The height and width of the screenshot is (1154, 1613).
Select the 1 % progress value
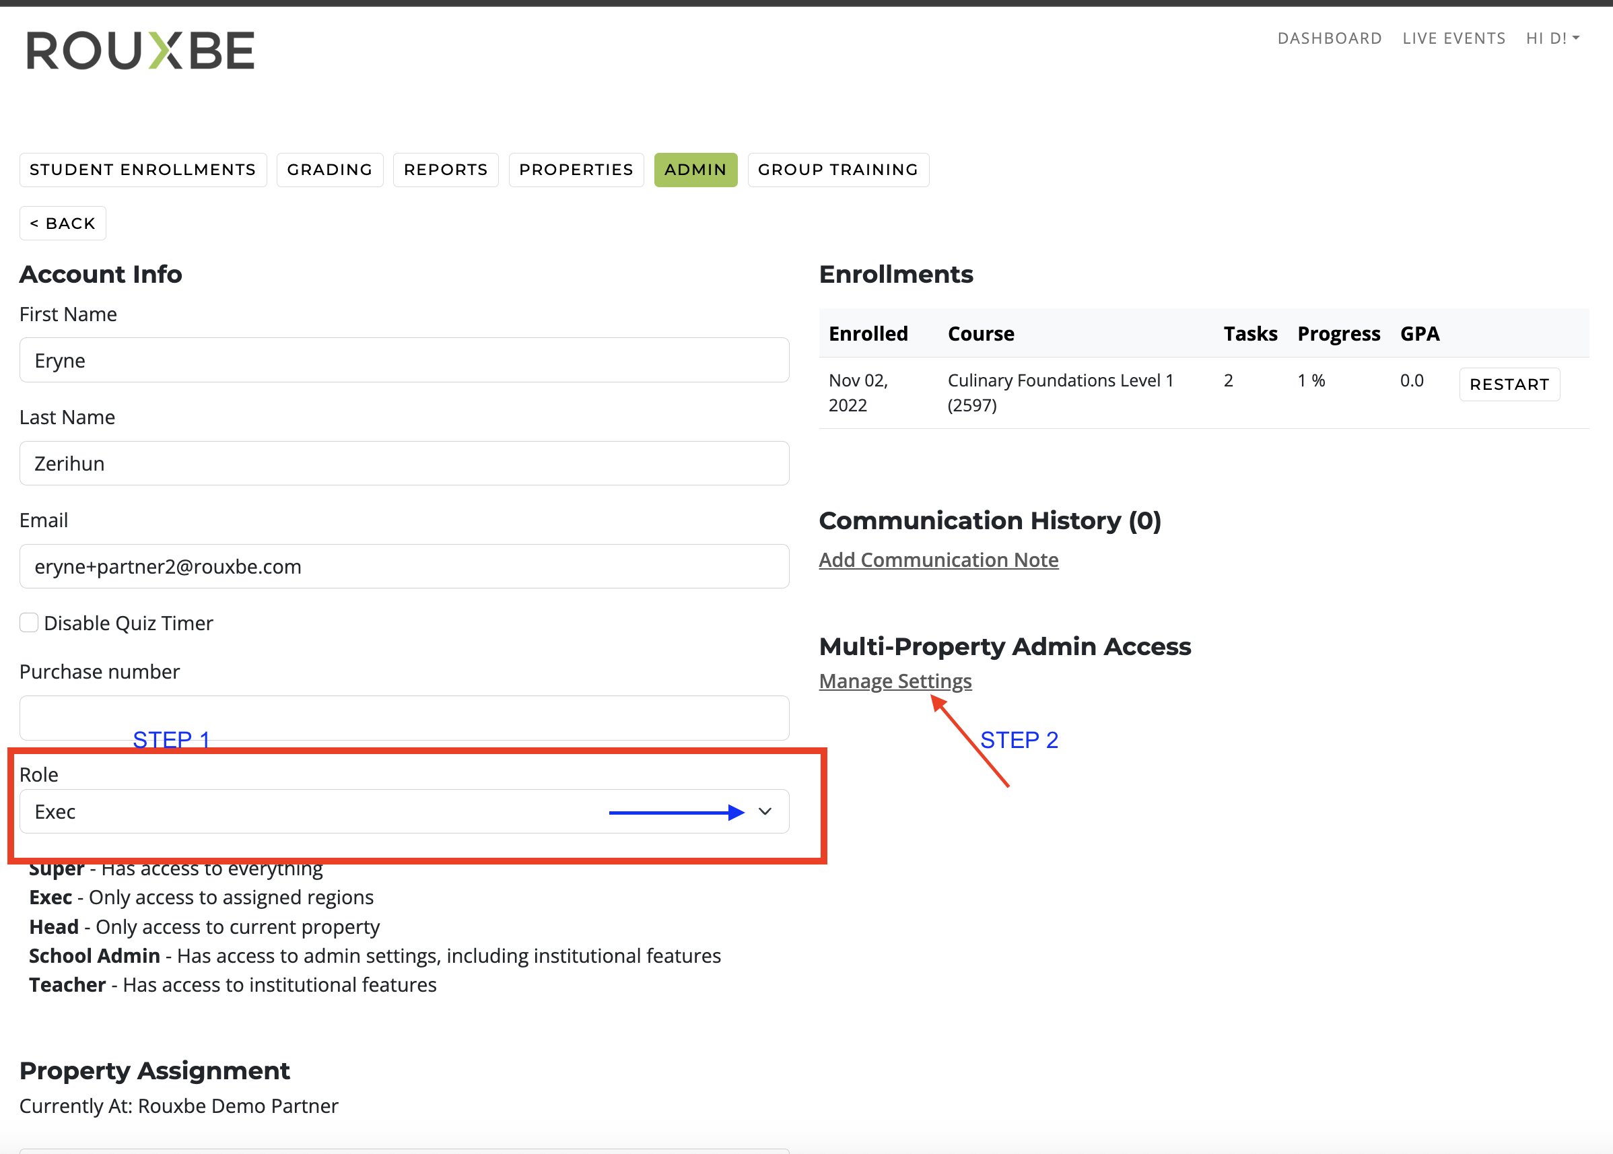point(1311,381)
